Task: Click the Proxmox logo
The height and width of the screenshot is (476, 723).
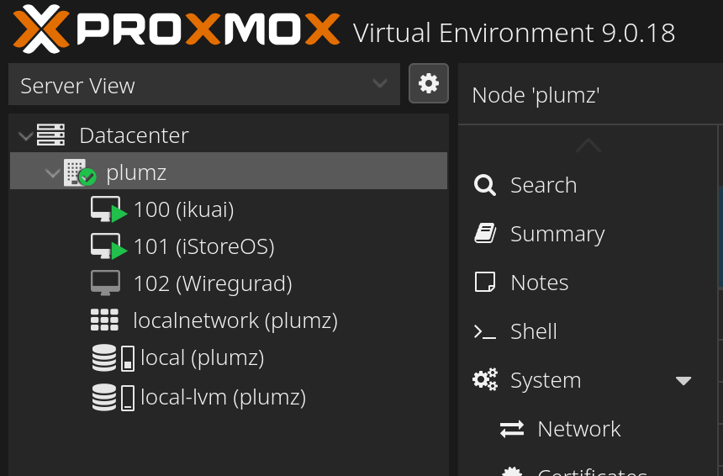Action: (177, 30)
